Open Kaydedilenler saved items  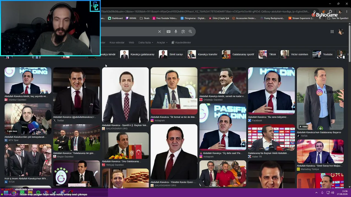181,42
